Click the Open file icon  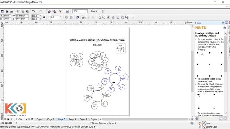pyautogui.click(x=3, y=11)
